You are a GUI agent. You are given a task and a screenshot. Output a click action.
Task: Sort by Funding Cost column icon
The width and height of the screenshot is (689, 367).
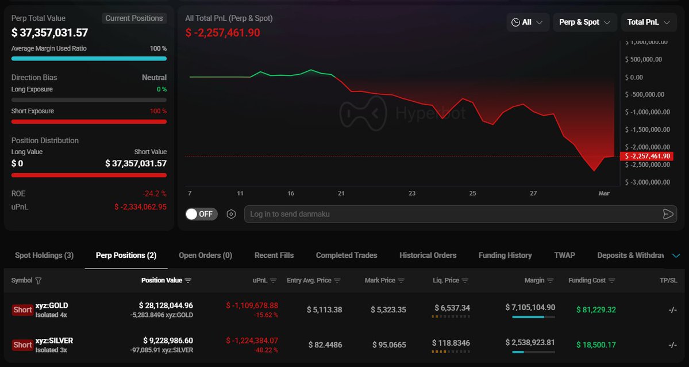click(611, 281)
